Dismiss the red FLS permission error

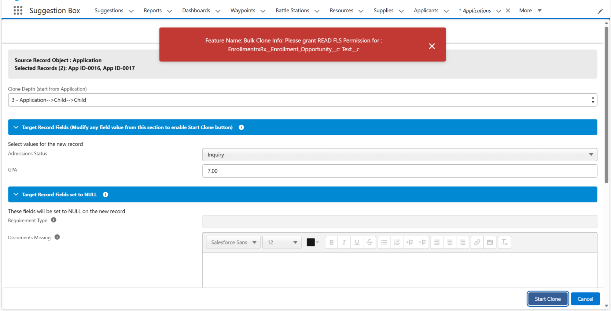[x=432, y=46]
